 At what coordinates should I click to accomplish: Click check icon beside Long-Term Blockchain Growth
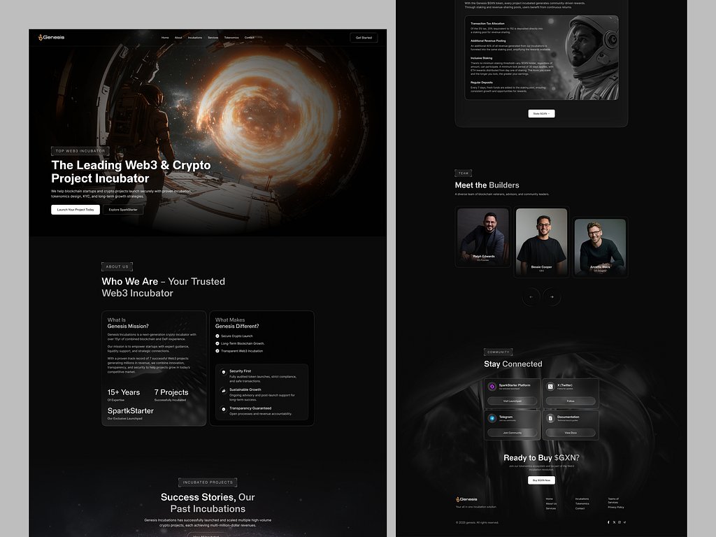pyautogui.click(x=217, y=343)
